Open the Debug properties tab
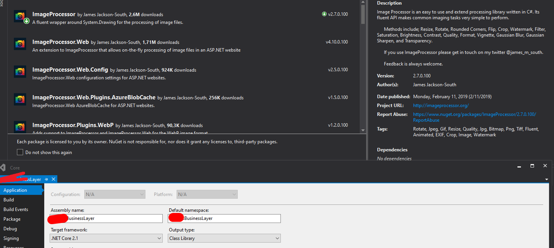 point(21,229)
